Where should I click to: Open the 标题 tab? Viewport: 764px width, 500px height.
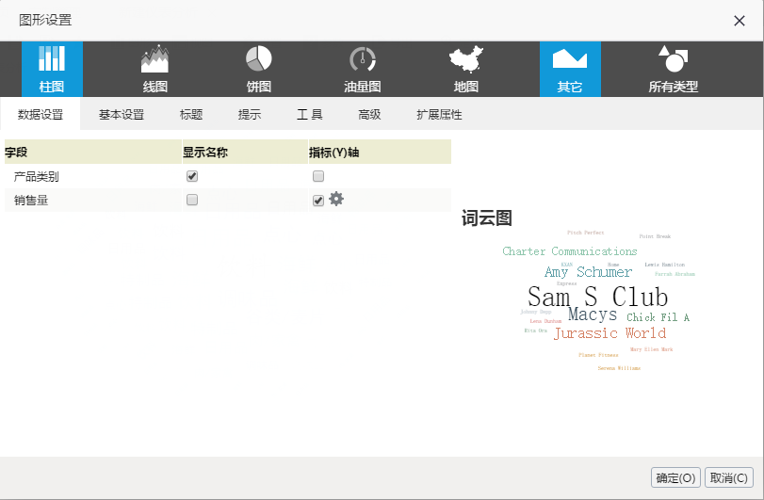click(191, 115)
